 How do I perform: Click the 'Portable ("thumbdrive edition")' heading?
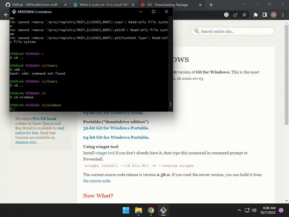tap(116, 122)
